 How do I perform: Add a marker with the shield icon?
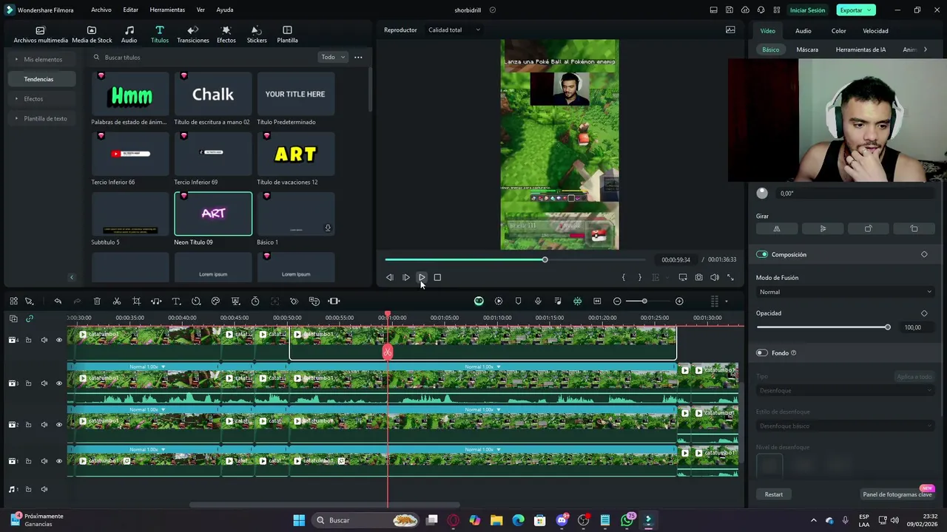518,301
